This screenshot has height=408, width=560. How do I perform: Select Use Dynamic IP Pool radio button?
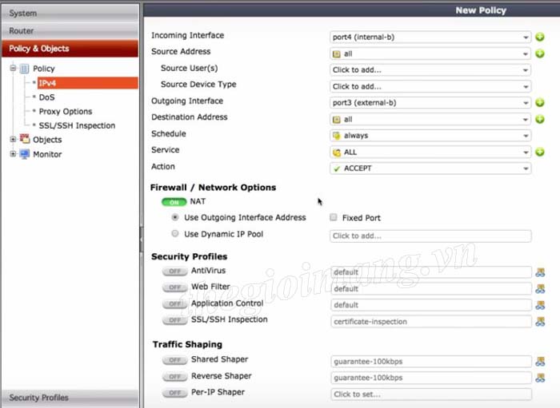click(175, 234)
